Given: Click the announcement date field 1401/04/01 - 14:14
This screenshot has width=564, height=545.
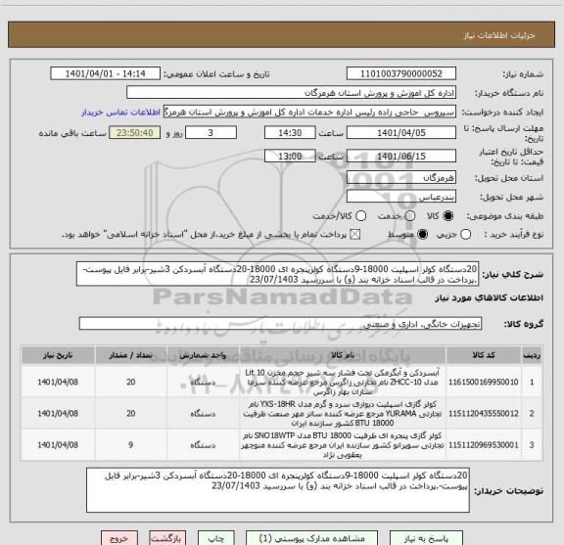Looking at the screenshot, I should (106, 73).
